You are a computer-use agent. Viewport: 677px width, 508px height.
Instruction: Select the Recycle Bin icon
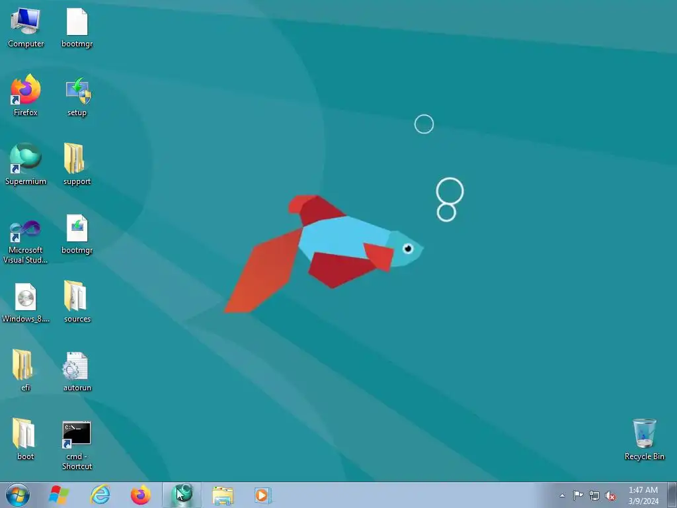[x=644, y=439]
